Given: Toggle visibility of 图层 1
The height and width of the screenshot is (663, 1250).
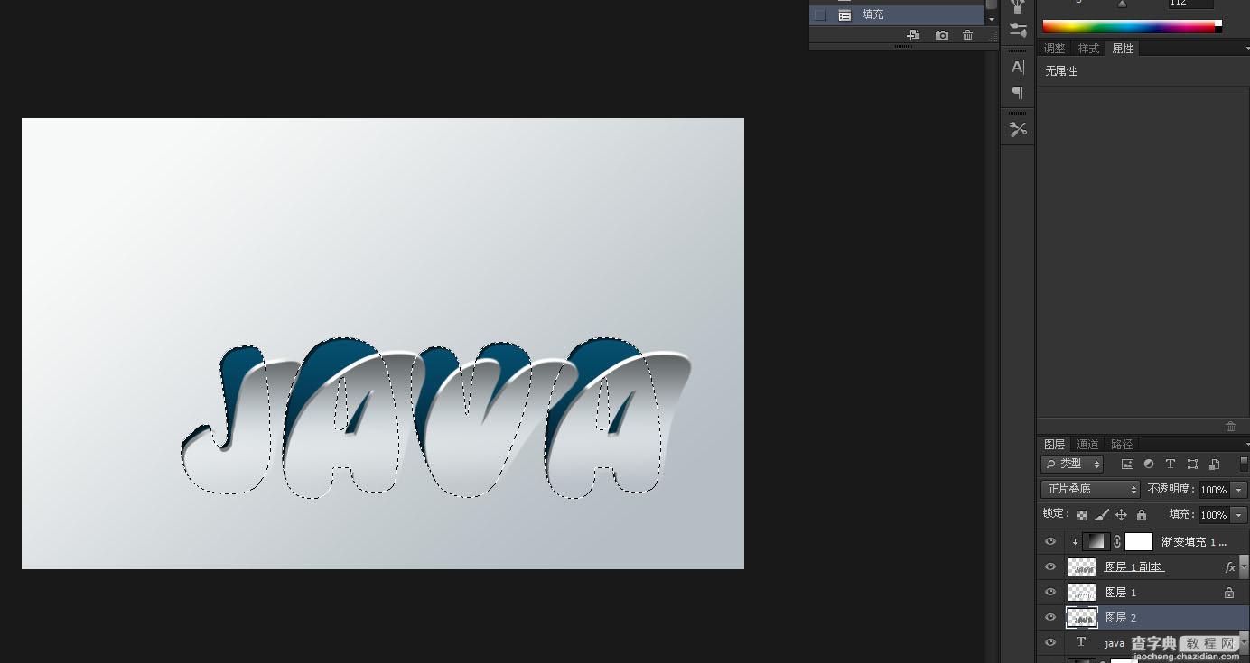Looking at the screenshot, I should tap(1049, 592).
